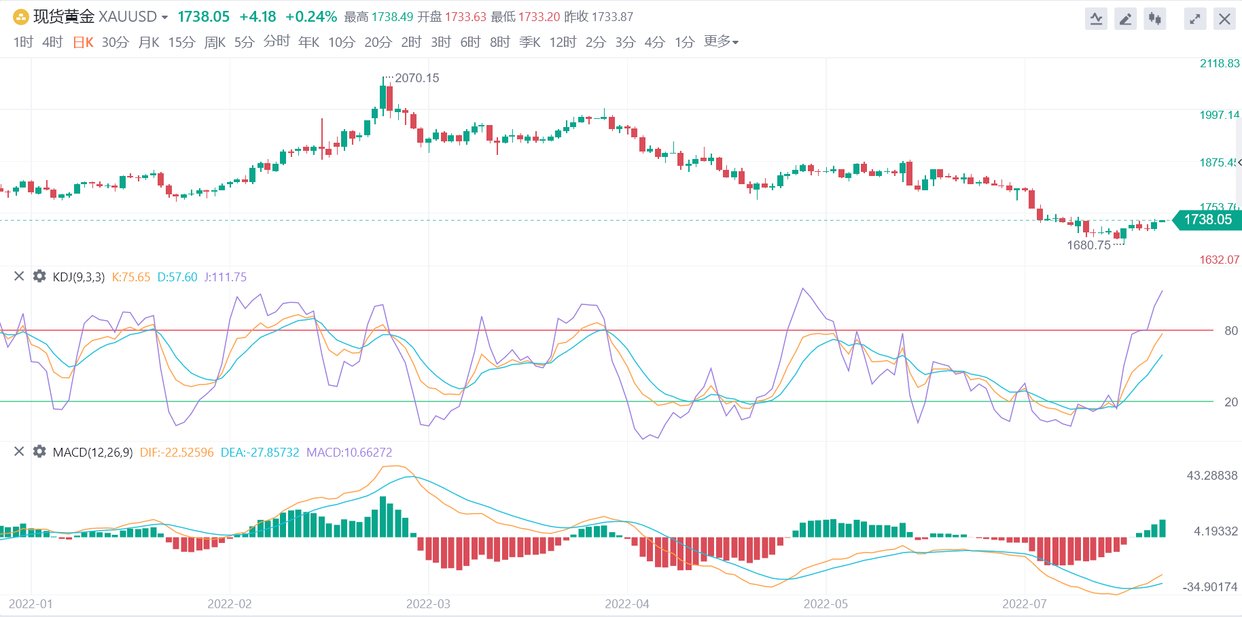Viewport: 1242px width, 617px height.
Task: Switch to 2时 timeframe
Action: [x=411, y=42]
